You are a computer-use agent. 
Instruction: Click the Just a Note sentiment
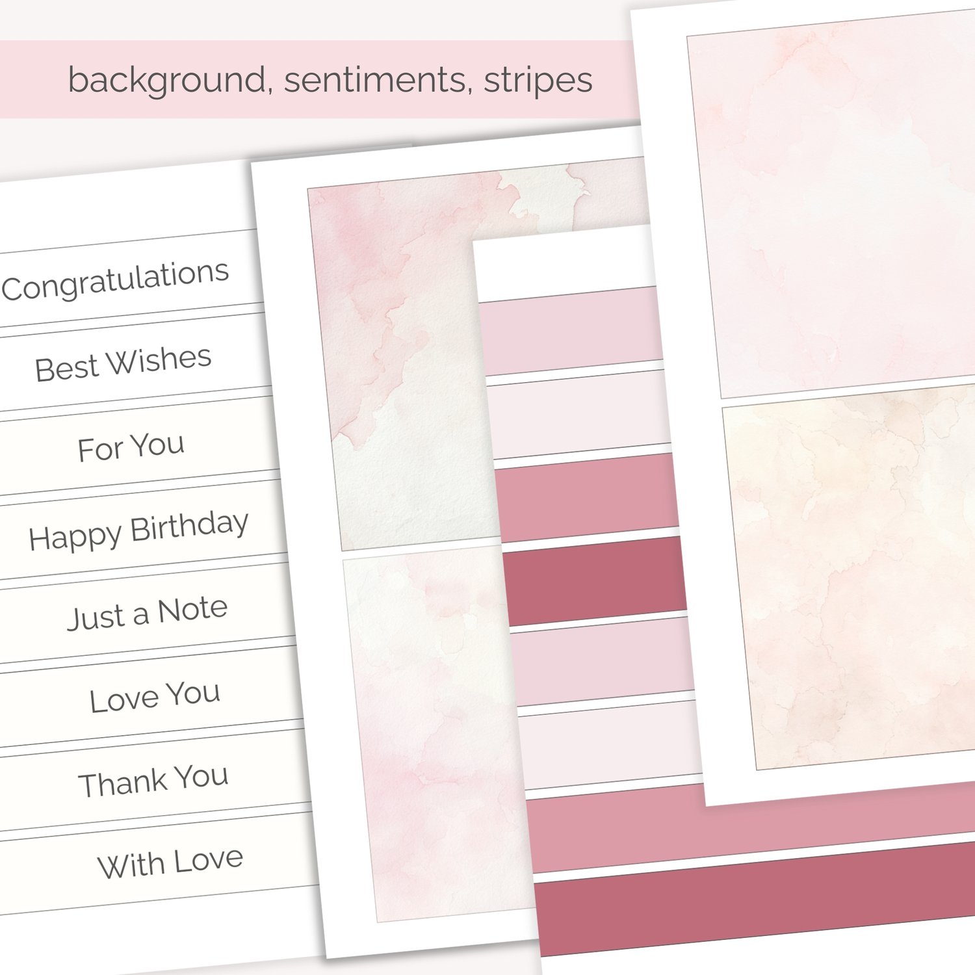pos(148,613)
